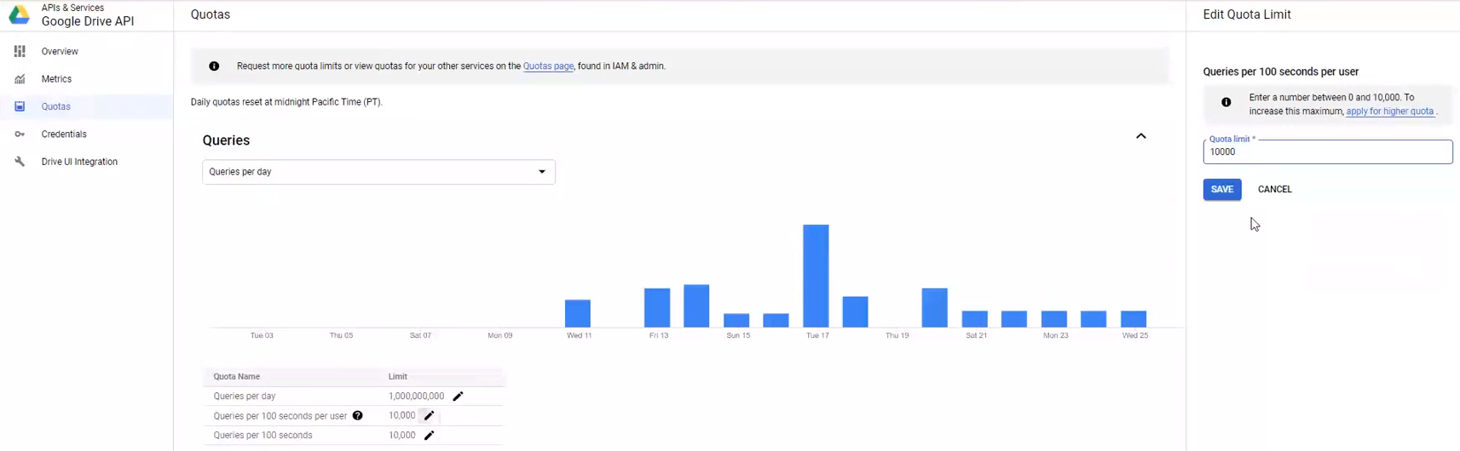Show help for Queries per 100 seconds per user
This screenshot has width=1460, height=451.
(358, 416)
